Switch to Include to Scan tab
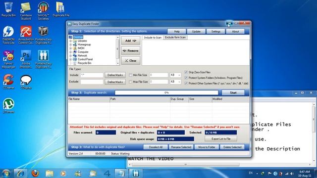317x178 pixels. click(x=153, y=38)
